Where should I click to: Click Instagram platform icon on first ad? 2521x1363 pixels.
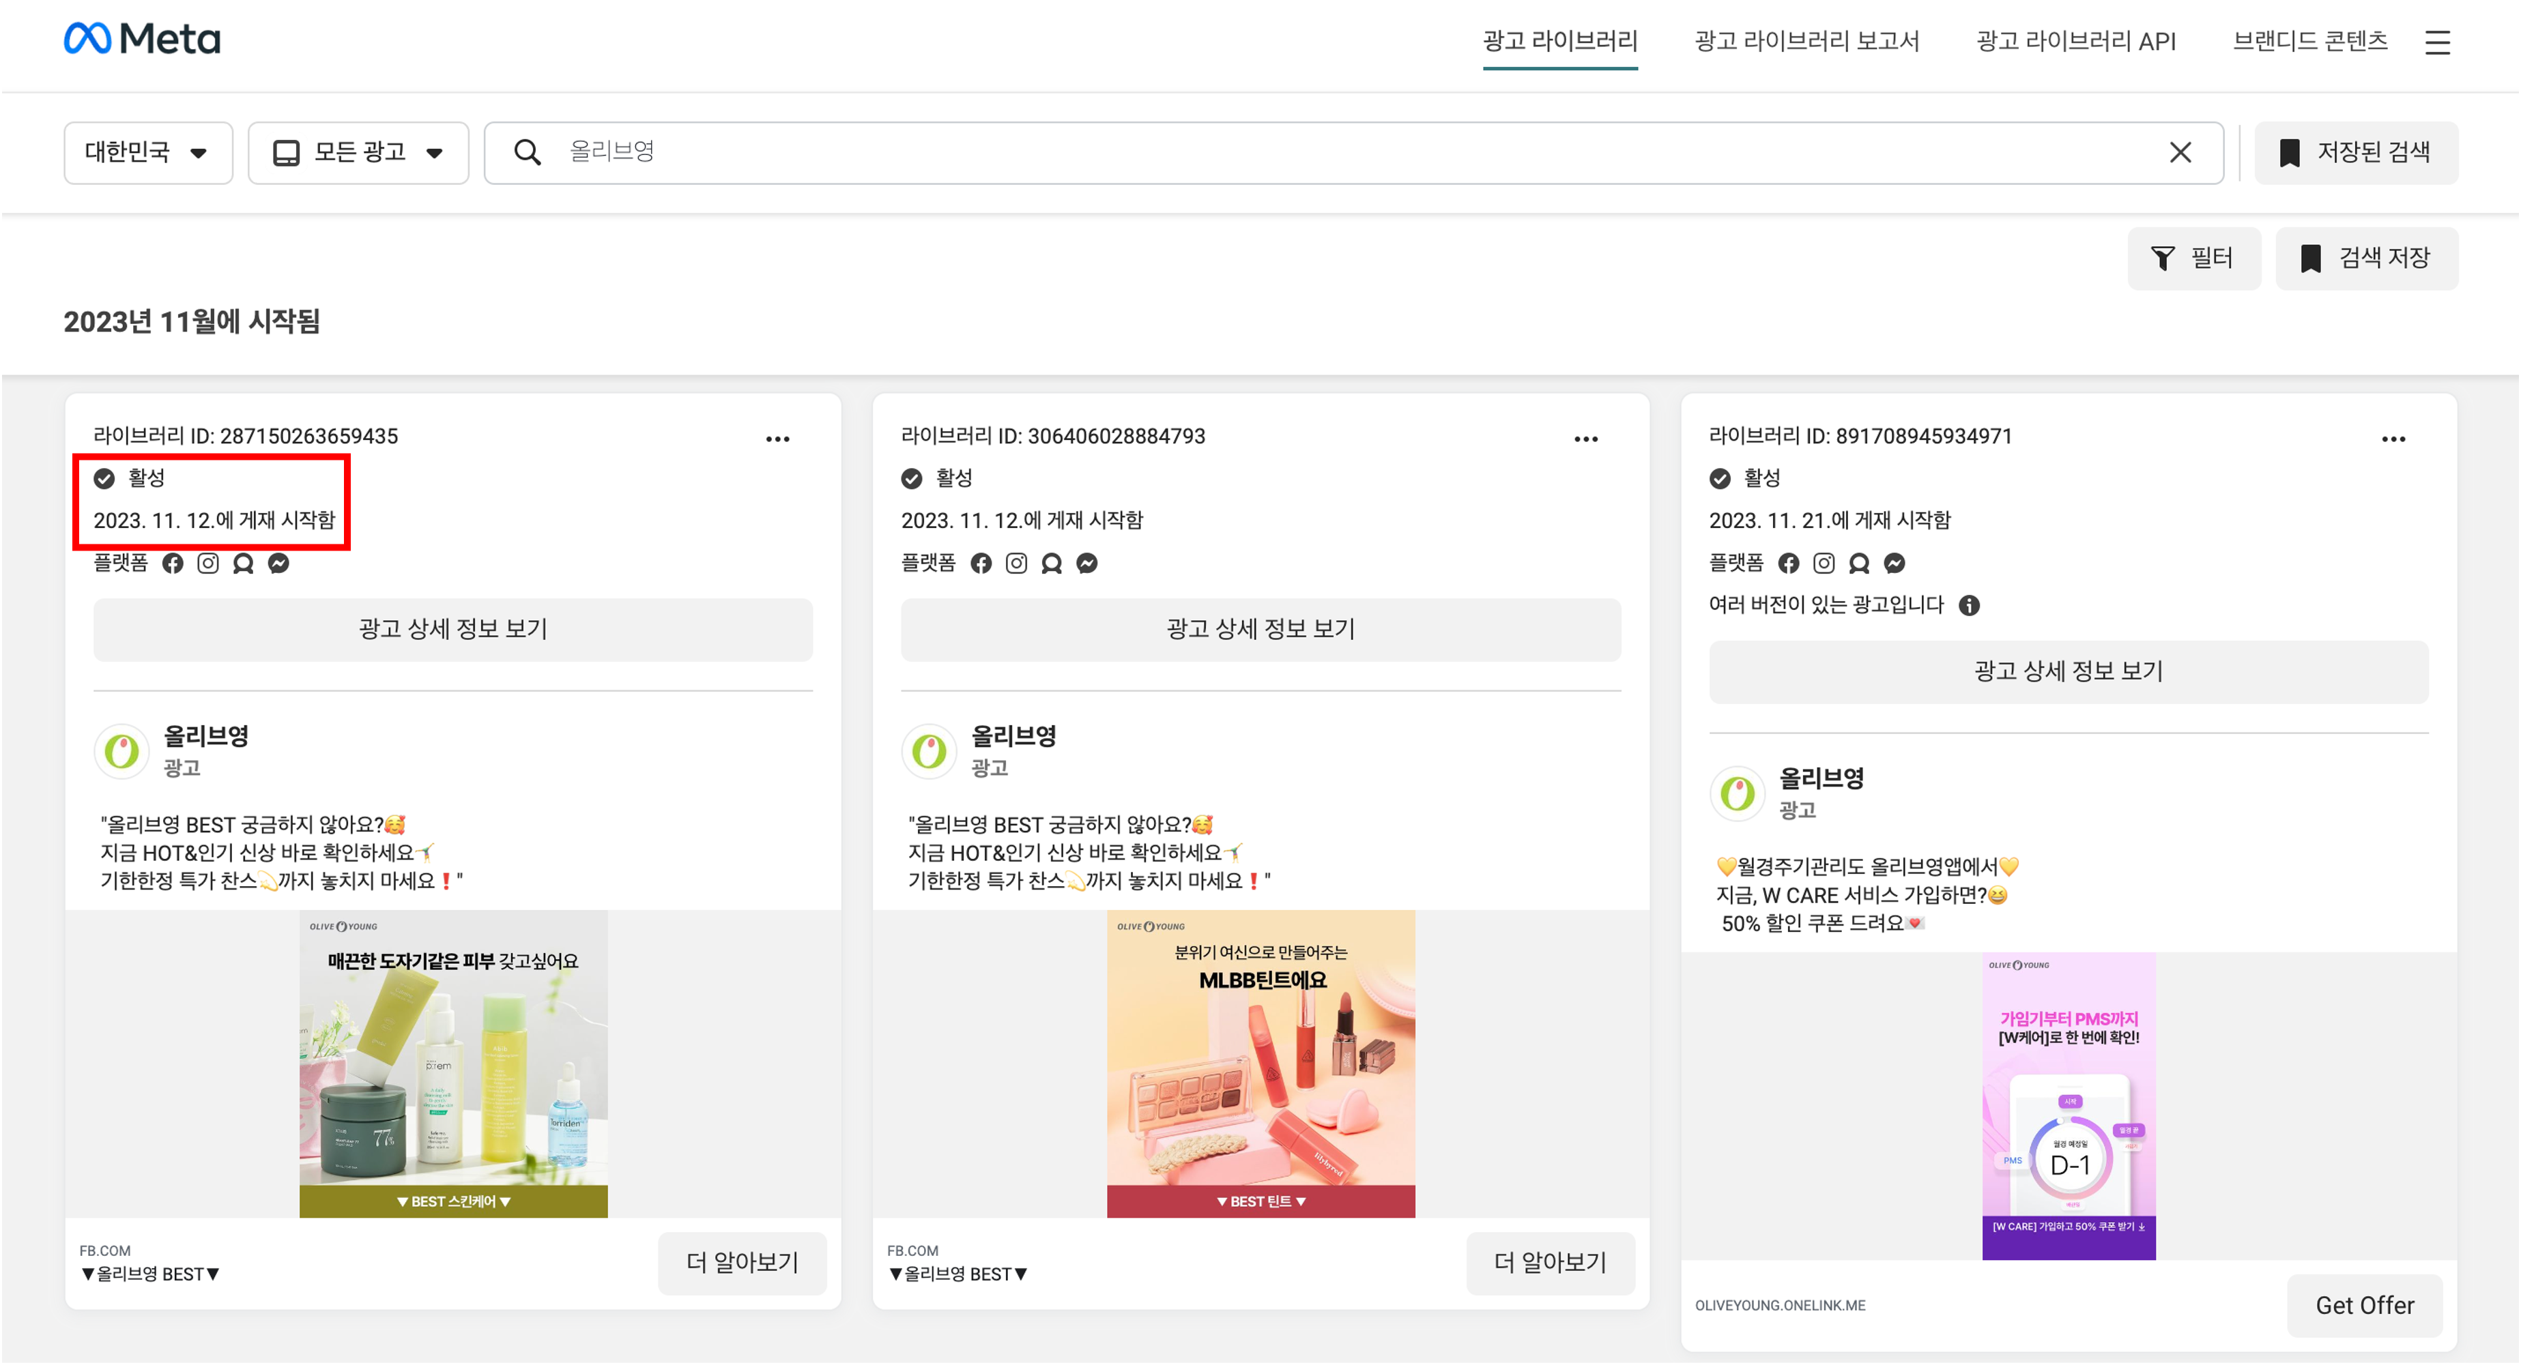point(207,563)
